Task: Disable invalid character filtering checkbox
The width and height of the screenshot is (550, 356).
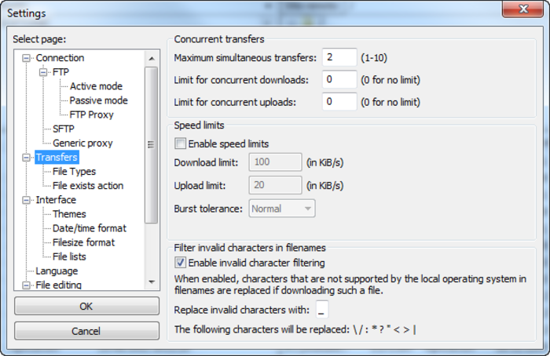Action: click(181, 263)
